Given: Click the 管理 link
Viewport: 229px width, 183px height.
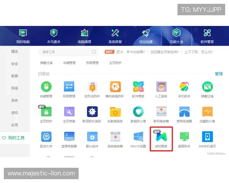Looking at the screenshot, I should tap(219, 74).
